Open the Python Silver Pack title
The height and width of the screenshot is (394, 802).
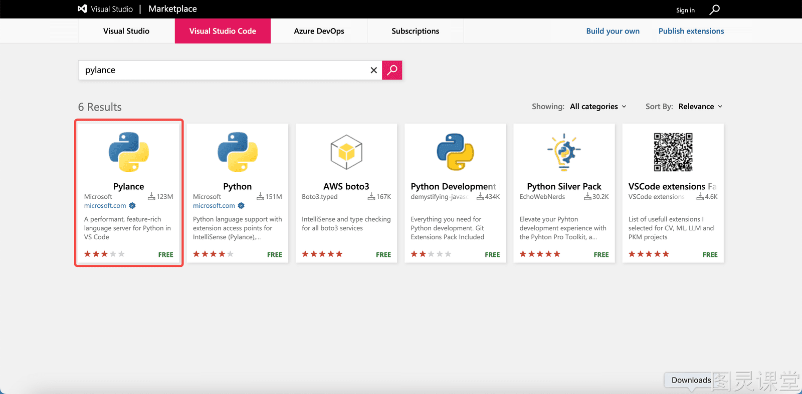pos(564,187)
